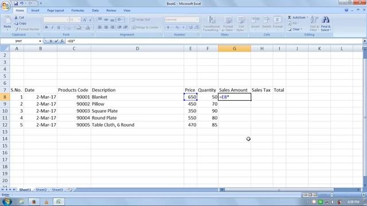Open Cell Styles gallery
This screenshot has height=206, width=367.
[x=241, y=23]
